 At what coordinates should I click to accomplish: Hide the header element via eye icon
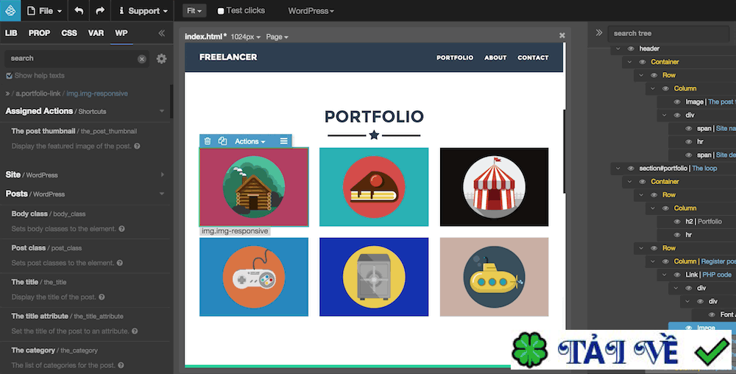pyautogui.click(x=631, y=49)
